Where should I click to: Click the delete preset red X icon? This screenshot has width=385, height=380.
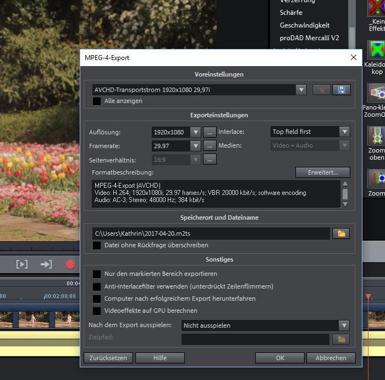pos(321,90)
